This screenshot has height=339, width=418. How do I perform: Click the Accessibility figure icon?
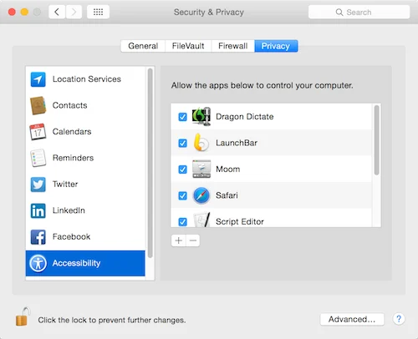pos(38,263)
